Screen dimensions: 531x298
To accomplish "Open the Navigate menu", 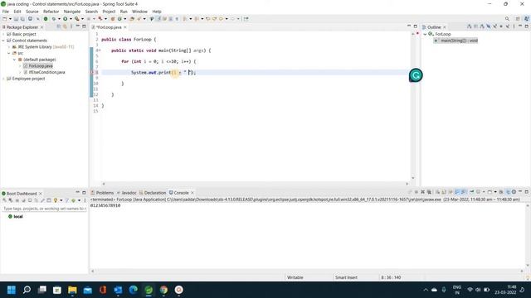I will [72, 12].
